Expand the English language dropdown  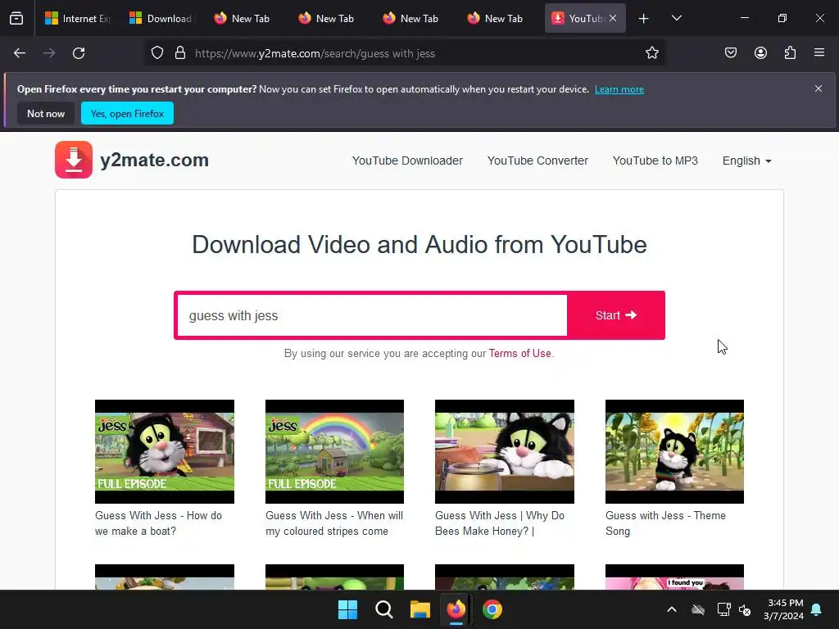click(746, 161)
